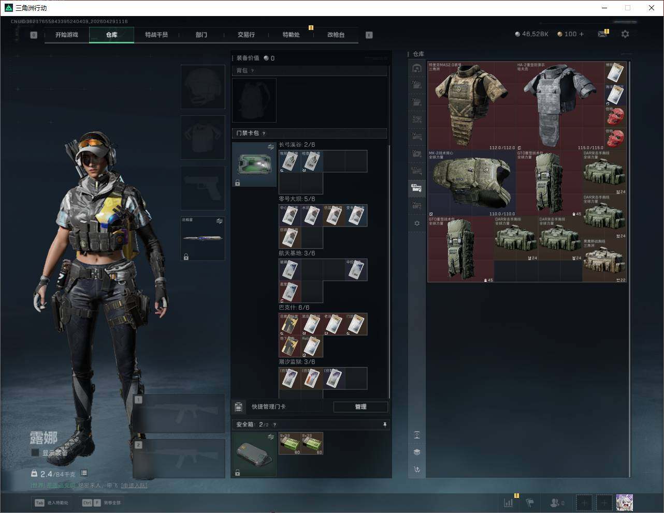Click the 长弓溪谷: 2/6 label
This screenshot has height=513, width=664.
(x=297, y=145)
